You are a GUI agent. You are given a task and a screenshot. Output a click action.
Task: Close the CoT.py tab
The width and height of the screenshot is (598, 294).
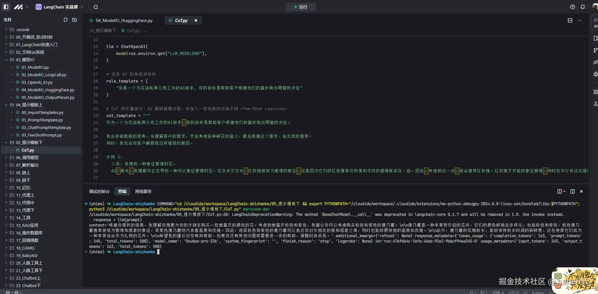click(196, 20)
